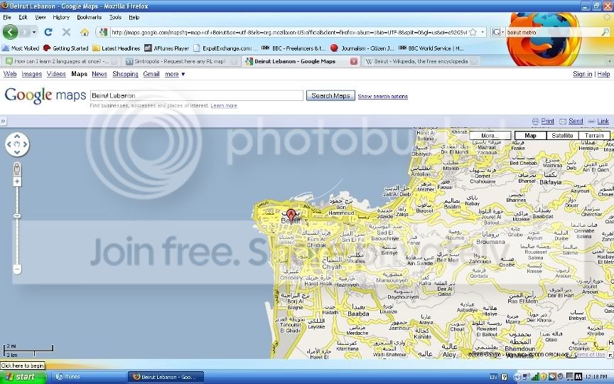614x384 pixels.
Task: Bookmark this page with the star icon
Action: click(x=473, y=32)
